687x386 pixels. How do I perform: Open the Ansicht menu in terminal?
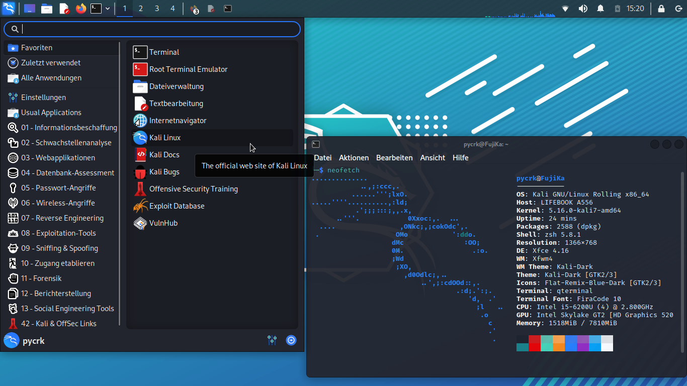tap(433, 158)
